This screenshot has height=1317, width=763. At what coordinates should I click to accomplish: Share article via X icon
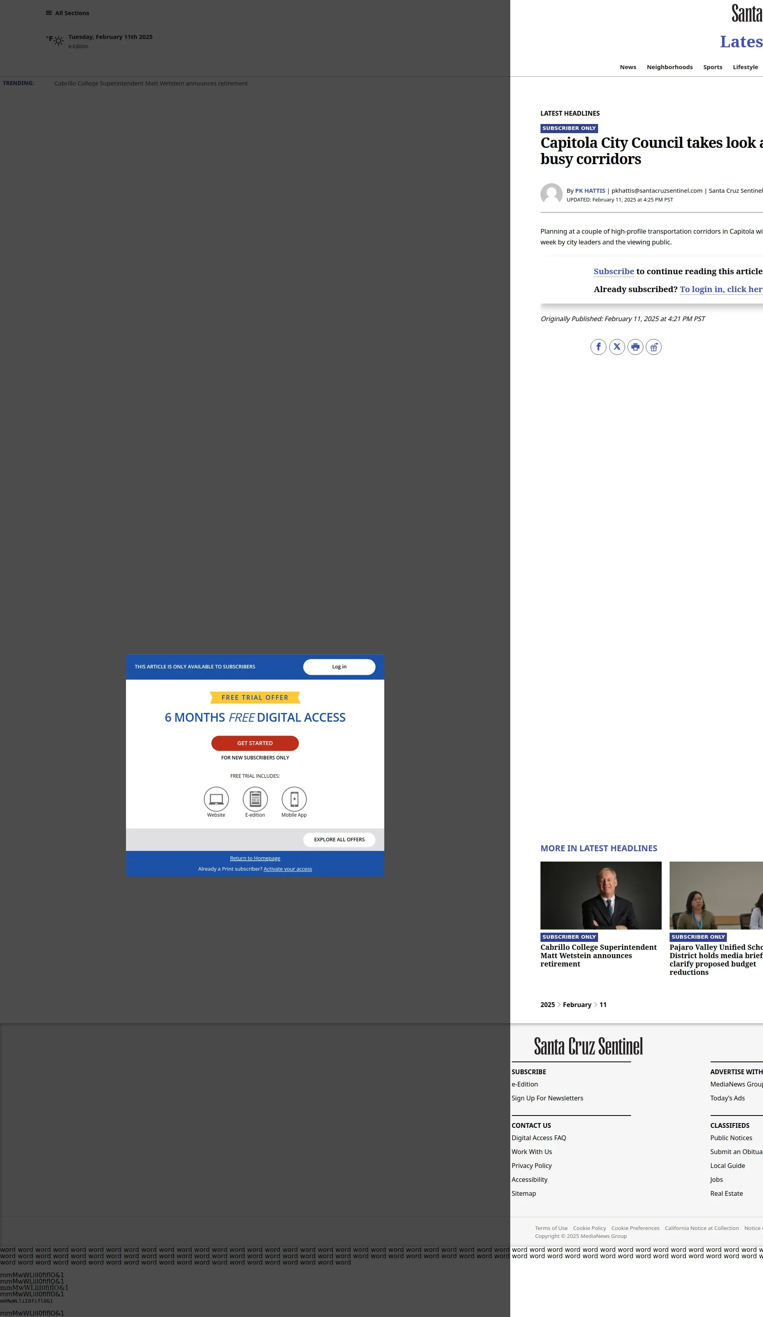click(617, 347)
